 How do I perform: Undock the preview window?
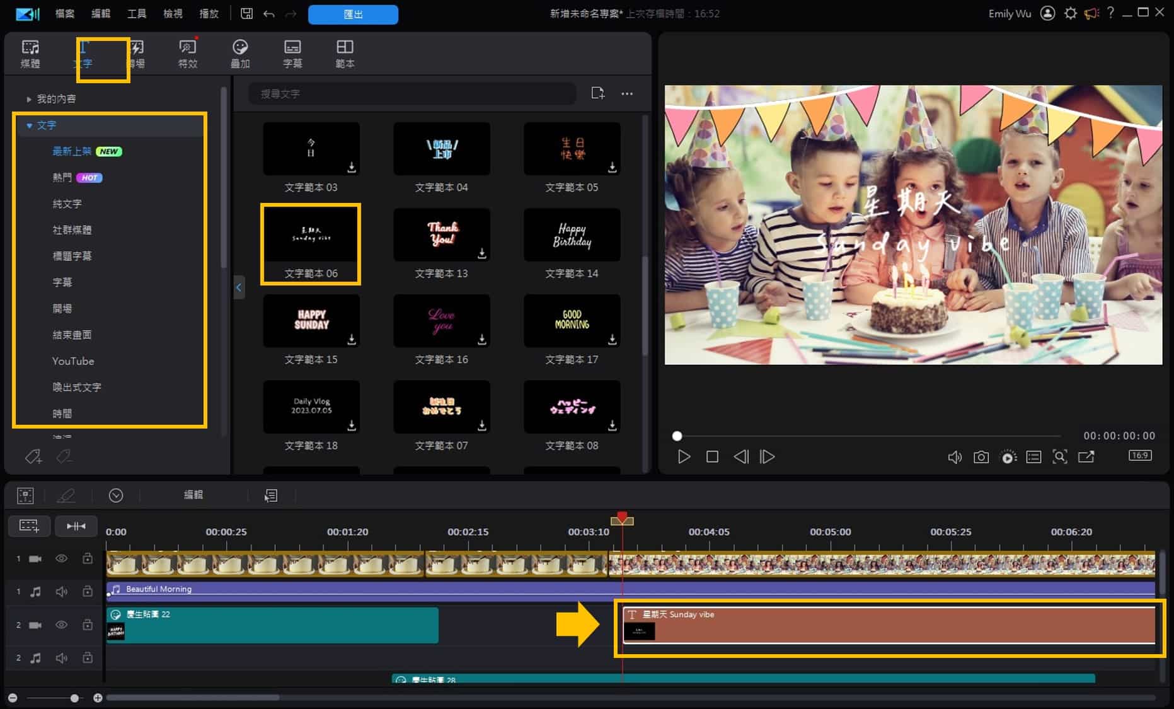tap(1086, 457)
